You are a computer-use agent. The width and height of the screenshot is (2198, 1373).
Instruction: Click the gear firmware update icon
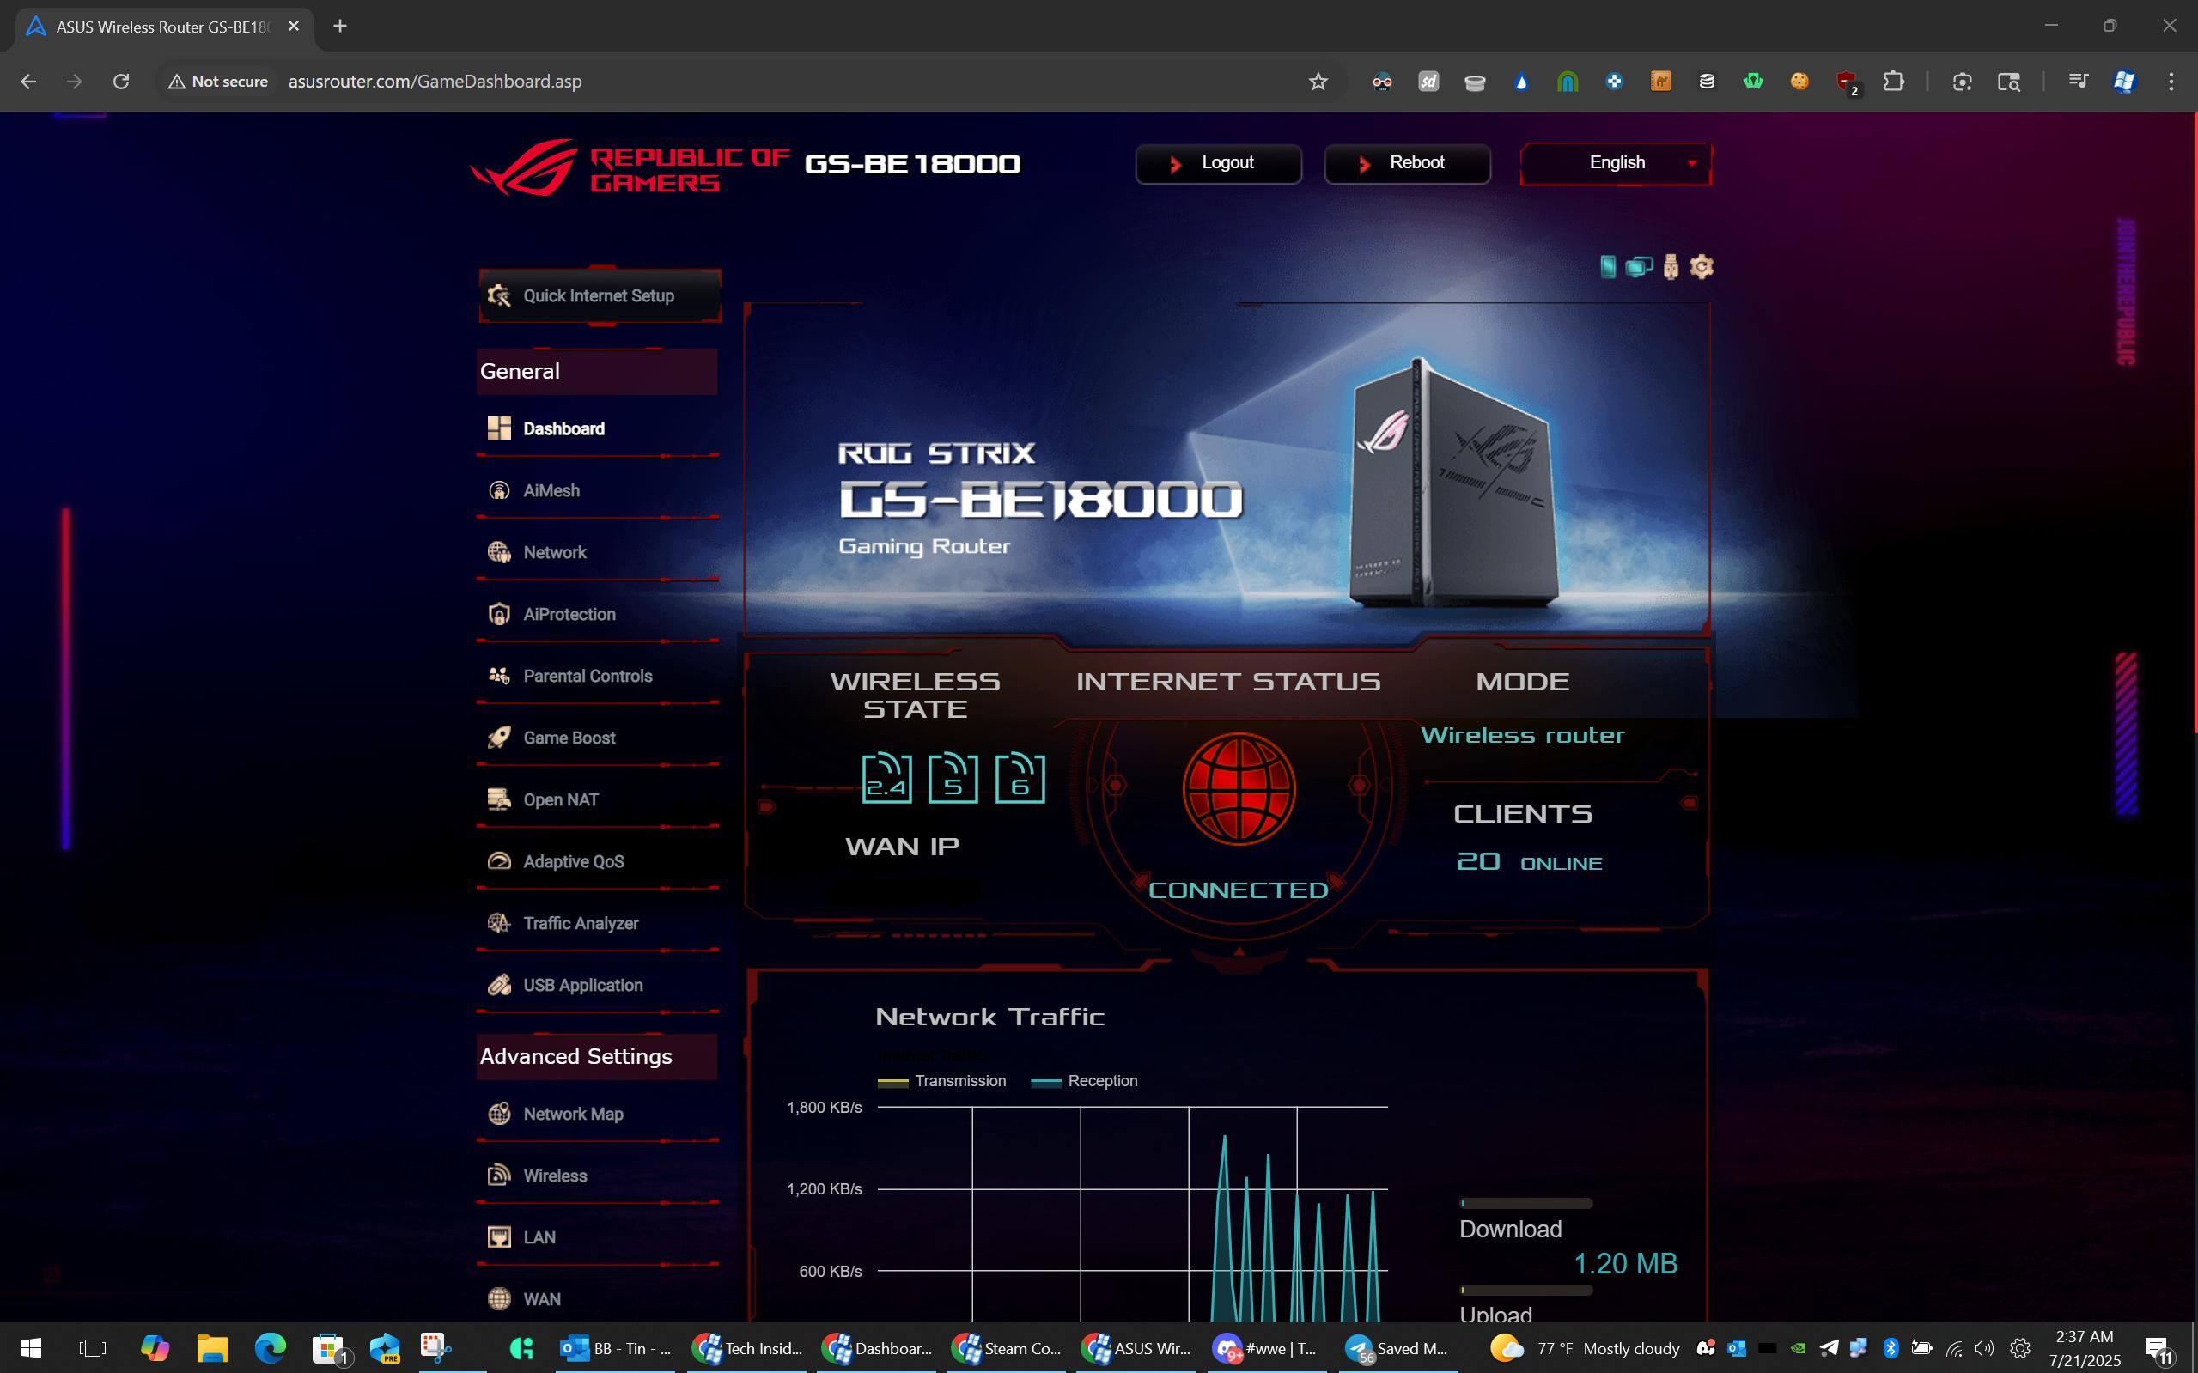click(x=1702, y=267)
